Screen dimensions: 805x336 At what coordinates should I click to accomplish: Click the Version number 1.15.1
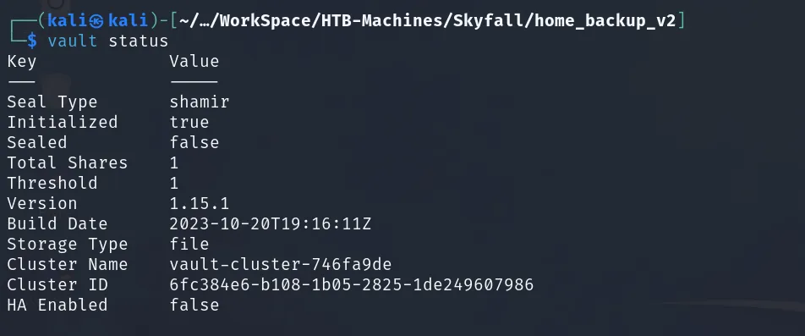(200, 203)
